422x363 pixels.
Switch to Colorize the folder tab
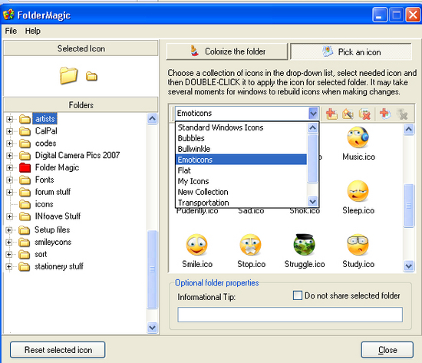(x=227, y=51)
